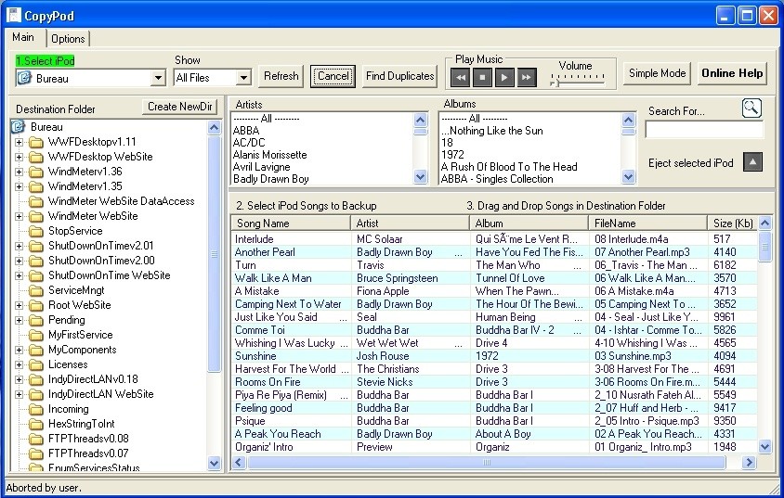Image resolution: width=784 pixels, height=498 pixels.
Task: Switch to the Main tab
Action: 24,37
